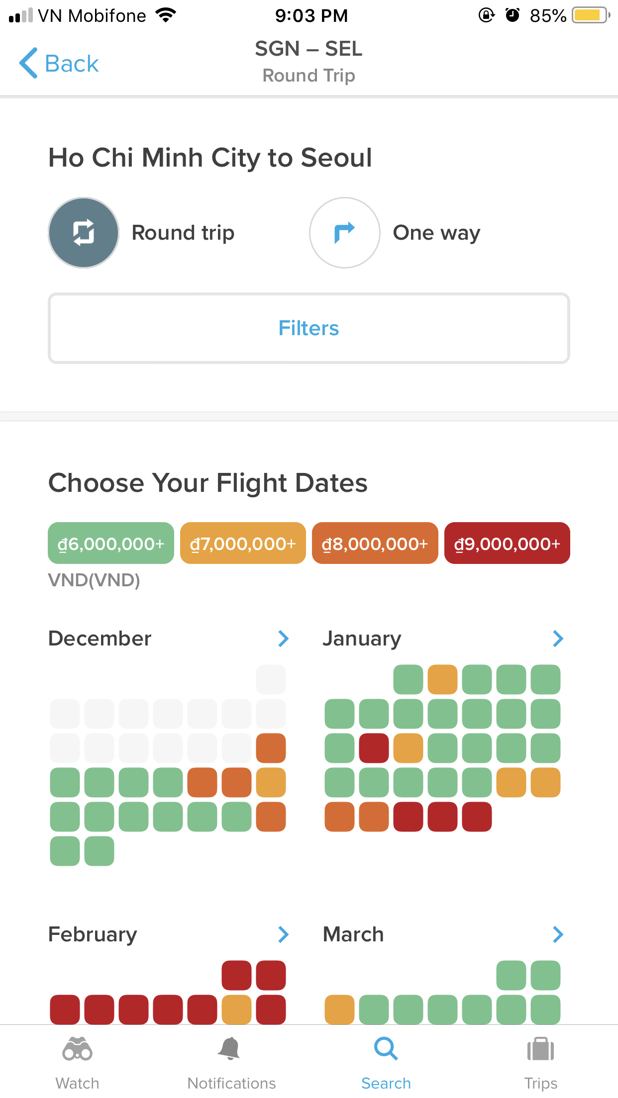Expand March month calendar chevron

coord(558,934)
